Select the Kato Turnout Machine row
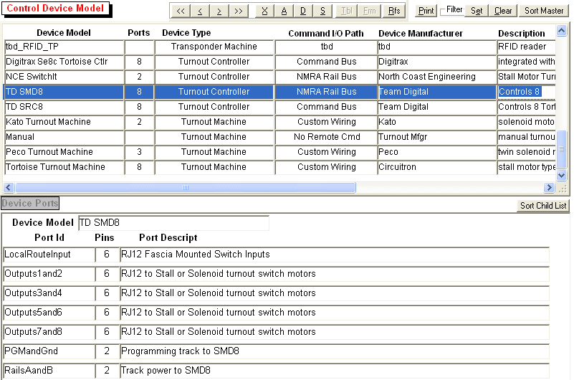Viewport: 574px width, 380px height. click(64, 122)
